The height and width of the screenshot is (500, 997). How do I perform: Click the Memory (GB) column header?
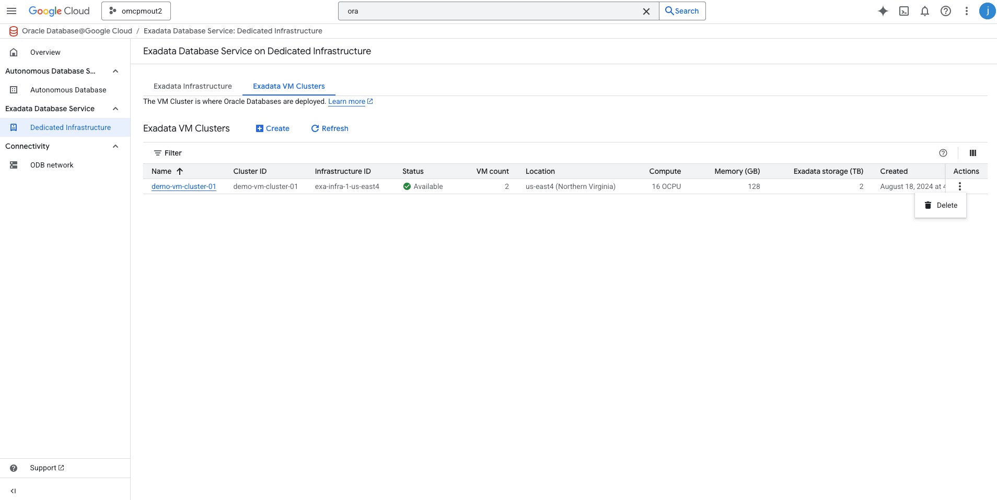click(737, 171)
